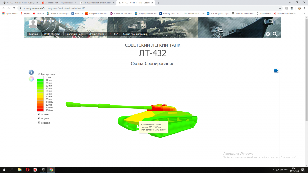Open Windows Start menu
Image resolution: width=308 pixels, height=173 pixels.
point(4,170)
